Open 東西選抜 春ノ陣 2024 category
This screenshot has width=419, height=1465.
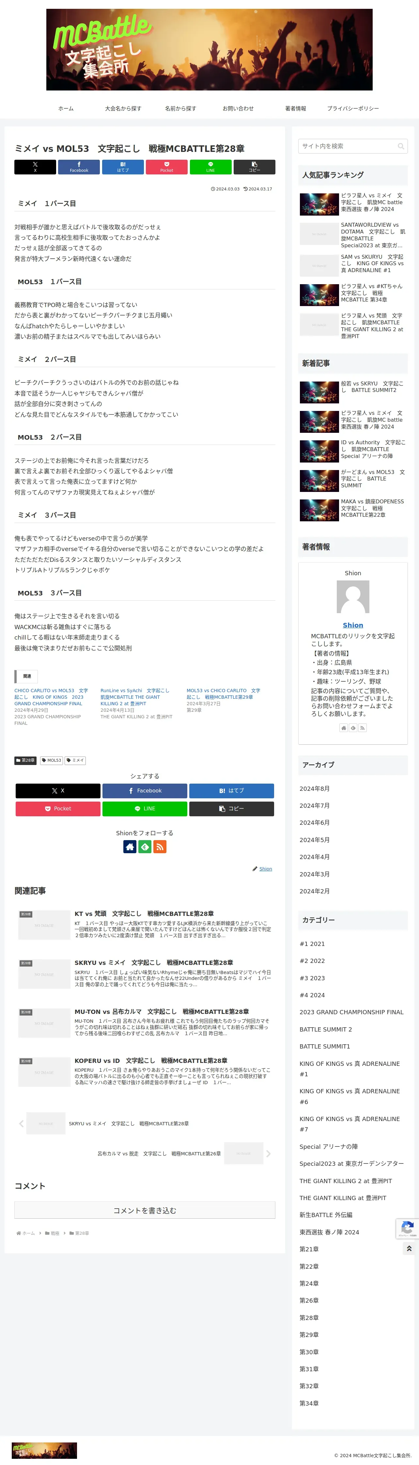(x=329, y=1232)
